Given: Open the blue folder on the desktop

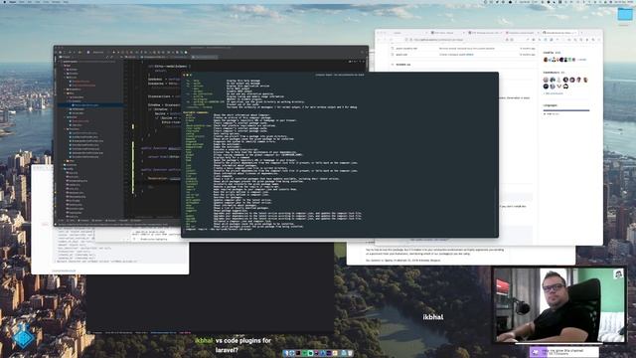Looking at the screenshot, I should (x=625, y=14).
